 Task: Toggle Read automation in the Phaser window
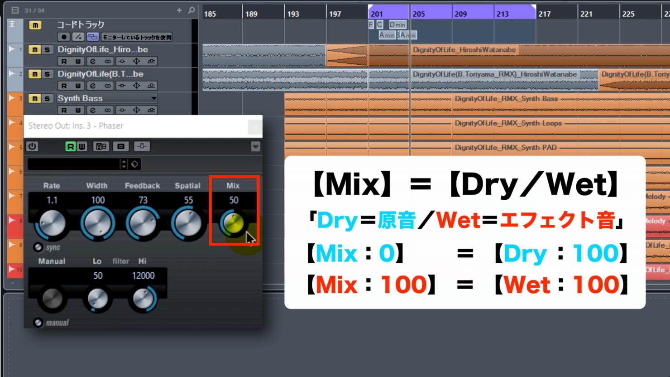tap(70, 146)
